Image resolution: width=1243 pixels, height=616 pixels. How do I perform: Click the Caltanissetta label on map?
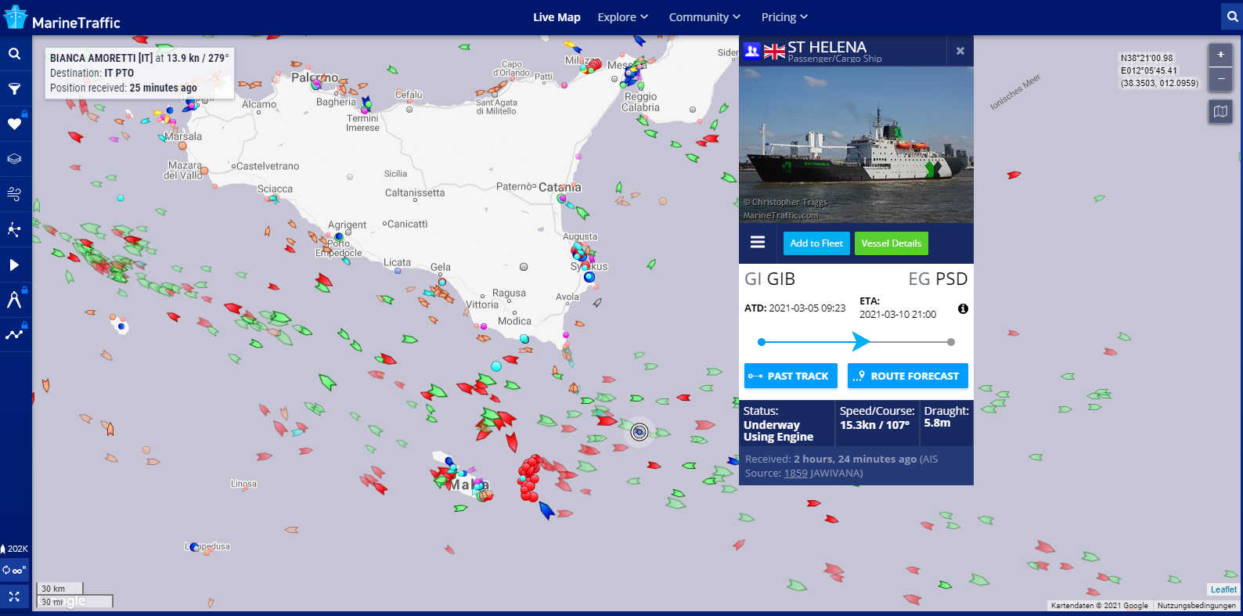click(415, 193)
